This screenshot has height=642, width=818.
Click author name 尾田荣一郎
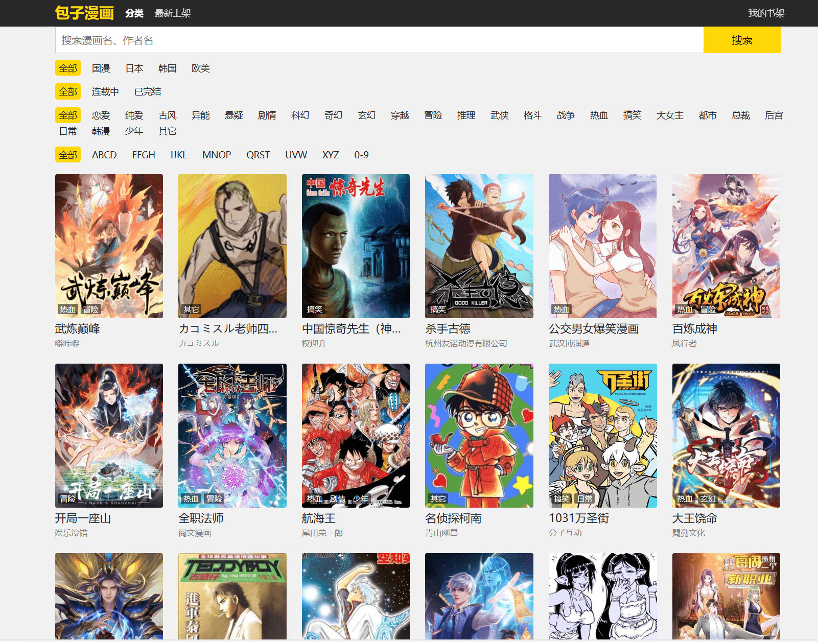pyautogui.click(x=322, y=533)
